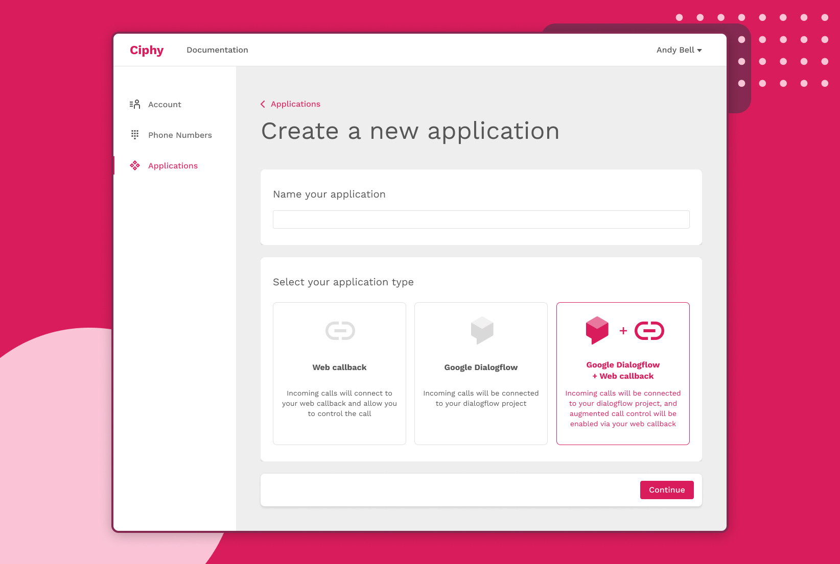
Task: Click the back chevron beside Applications breadcrumb
Action: coord(263,104)
